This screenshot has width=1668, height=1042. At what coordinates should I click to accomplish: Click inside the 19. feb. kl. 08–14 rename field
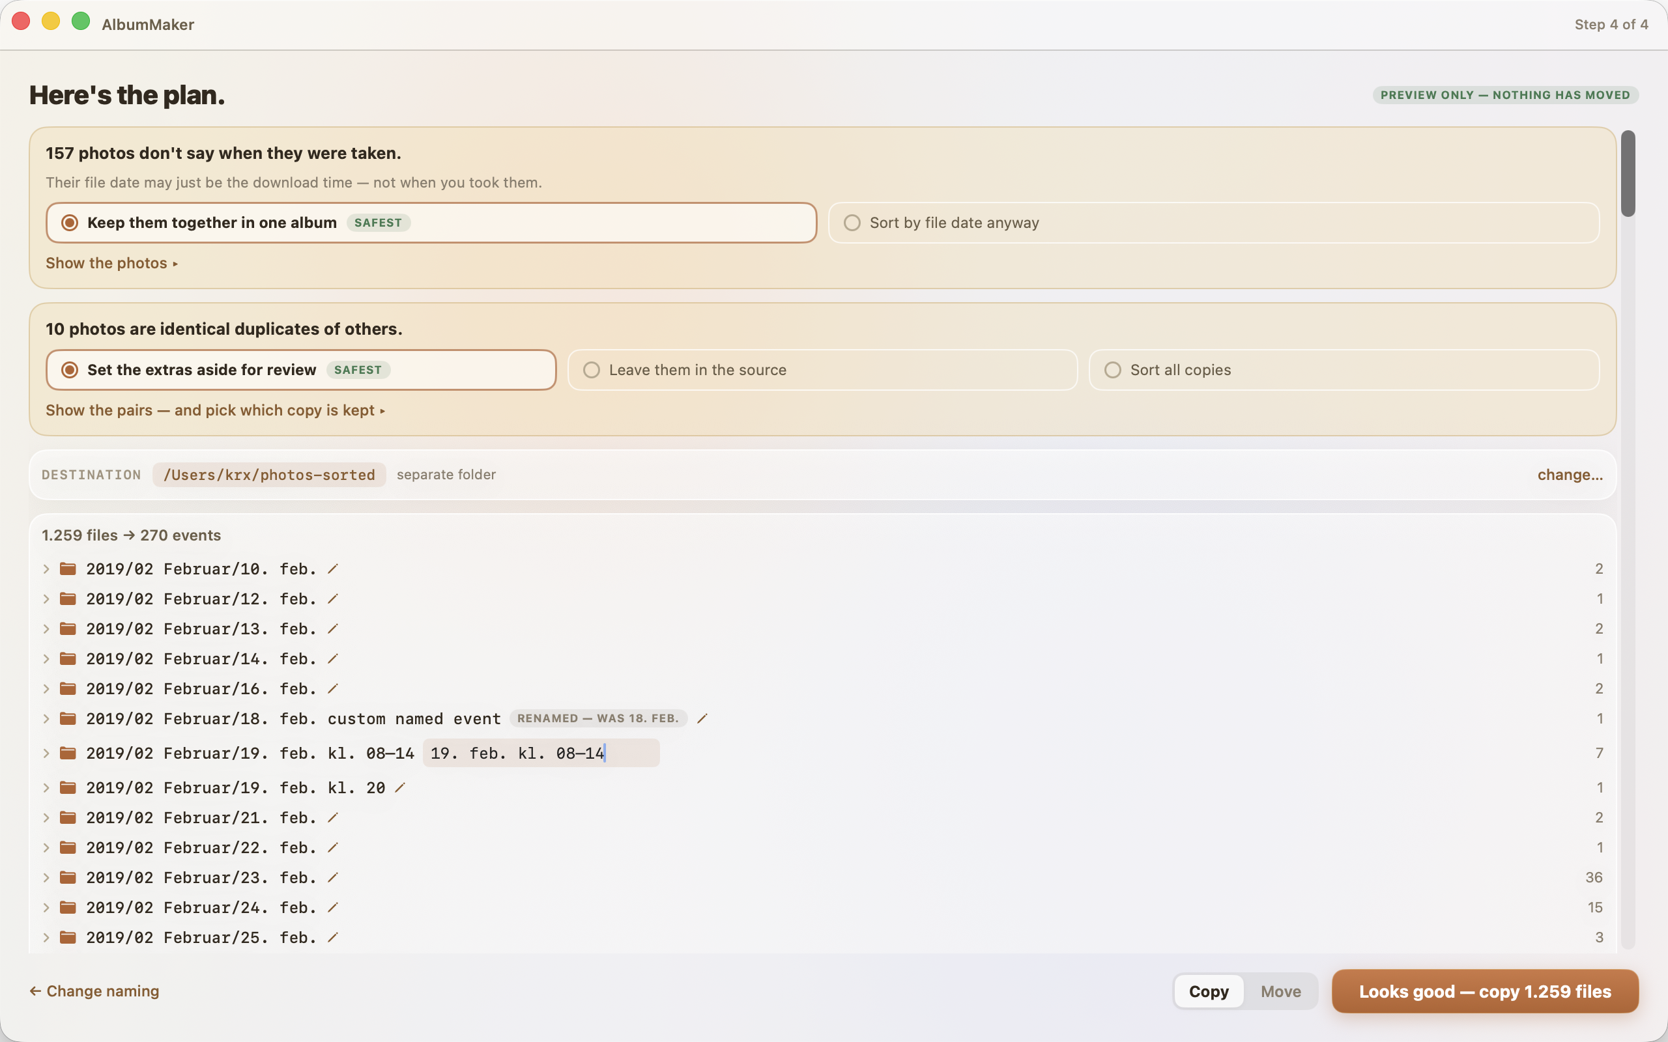click(x=541, y=753)
